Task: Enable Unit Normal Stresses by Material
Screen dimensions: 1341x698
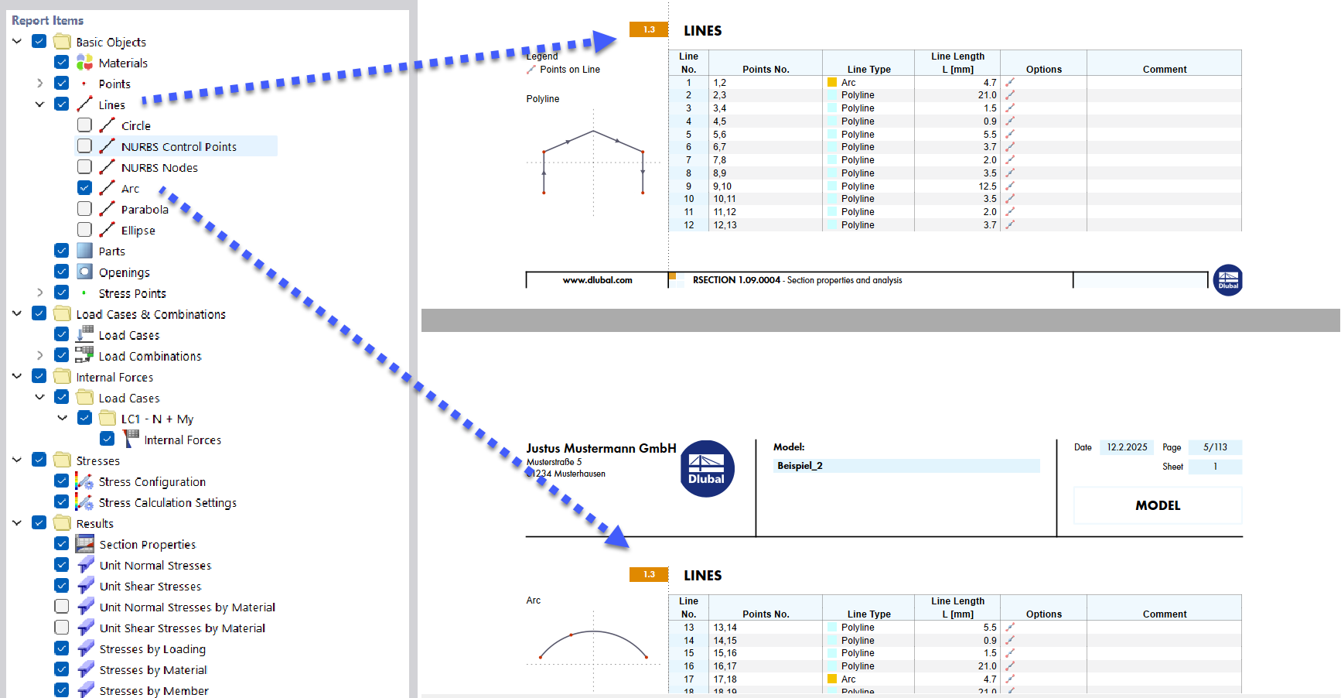Action: click(x=61, y=606)
